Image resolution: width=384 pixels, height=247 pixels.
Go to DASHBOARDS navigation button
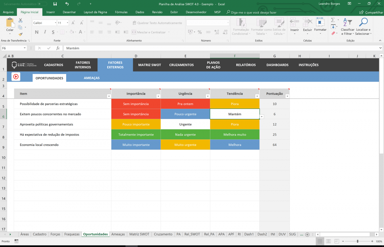tap(277, 65)
